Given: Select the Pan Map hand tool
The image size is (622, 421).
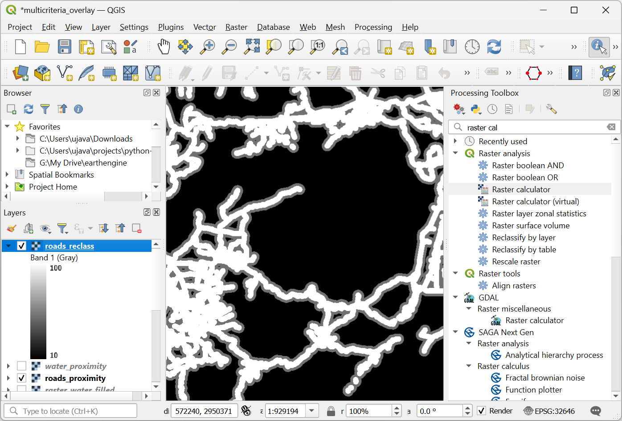Looking at the screenshot, I should 164,47.
